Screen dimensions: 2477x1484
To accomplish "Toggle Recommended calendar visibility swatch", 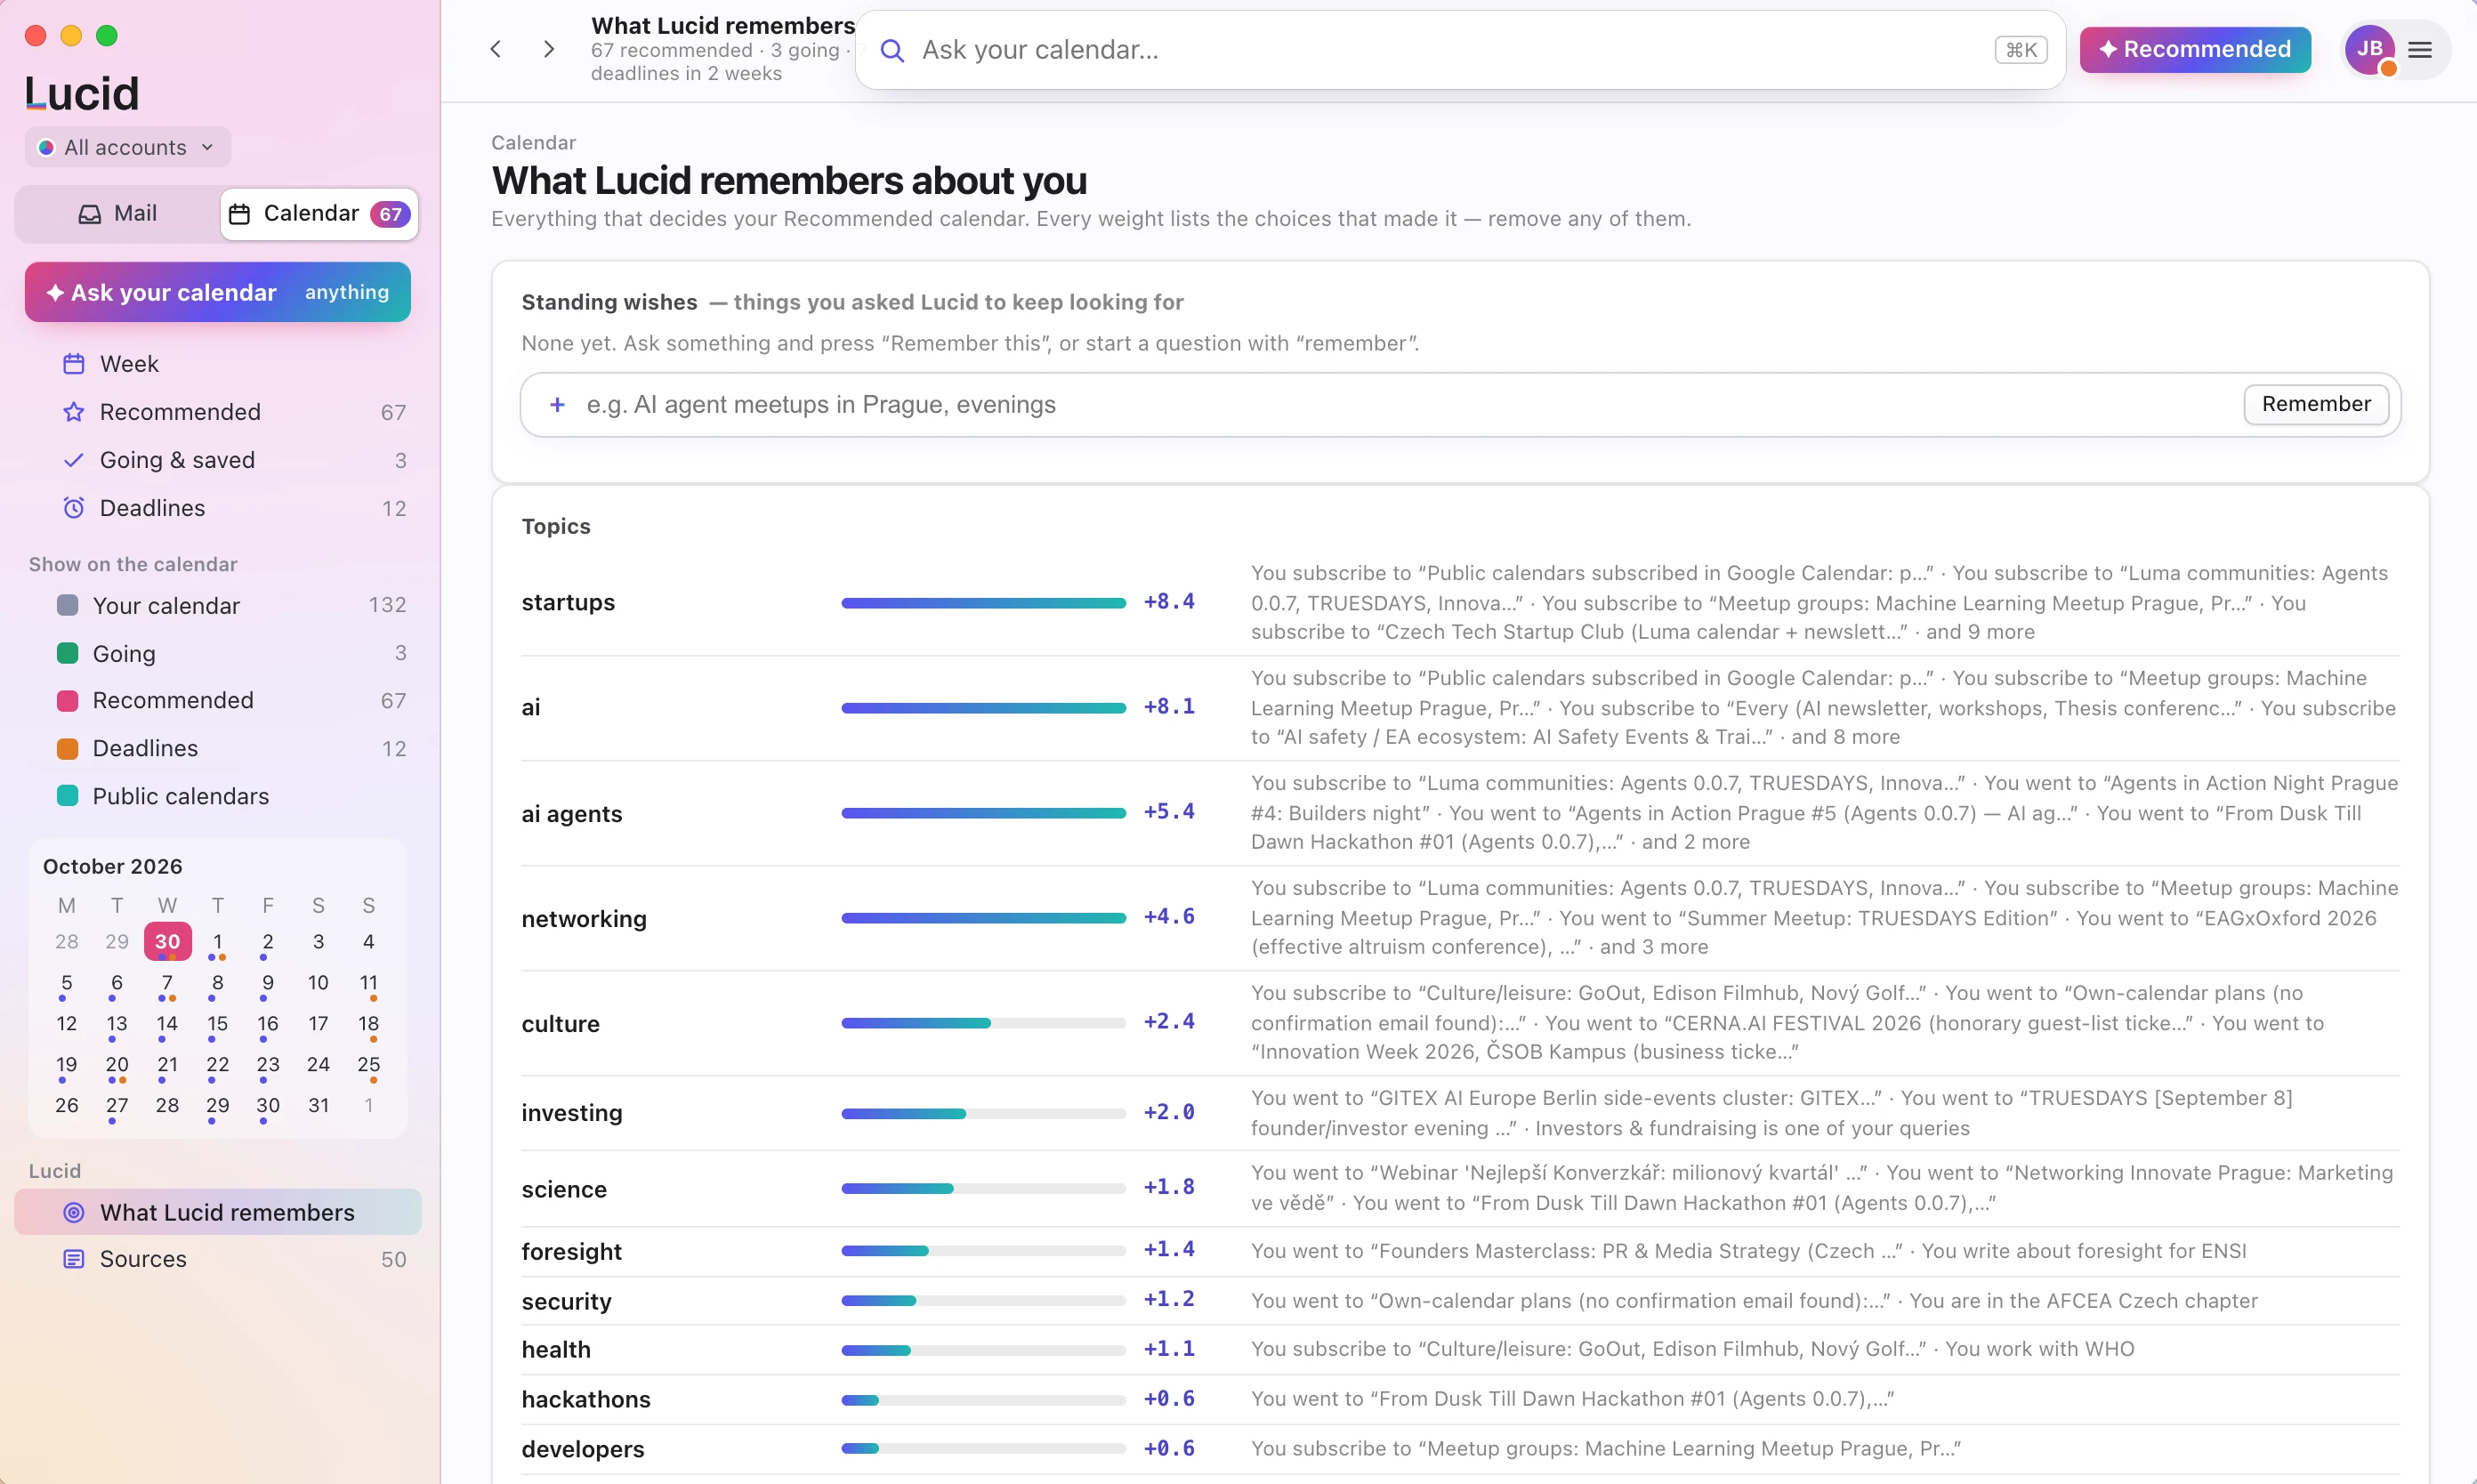I will [68, 701].
